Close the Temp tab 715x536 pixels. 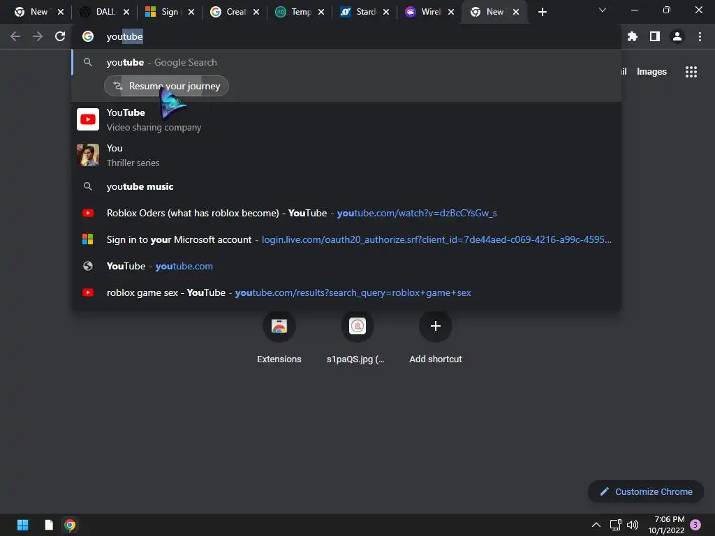(321, 12)
